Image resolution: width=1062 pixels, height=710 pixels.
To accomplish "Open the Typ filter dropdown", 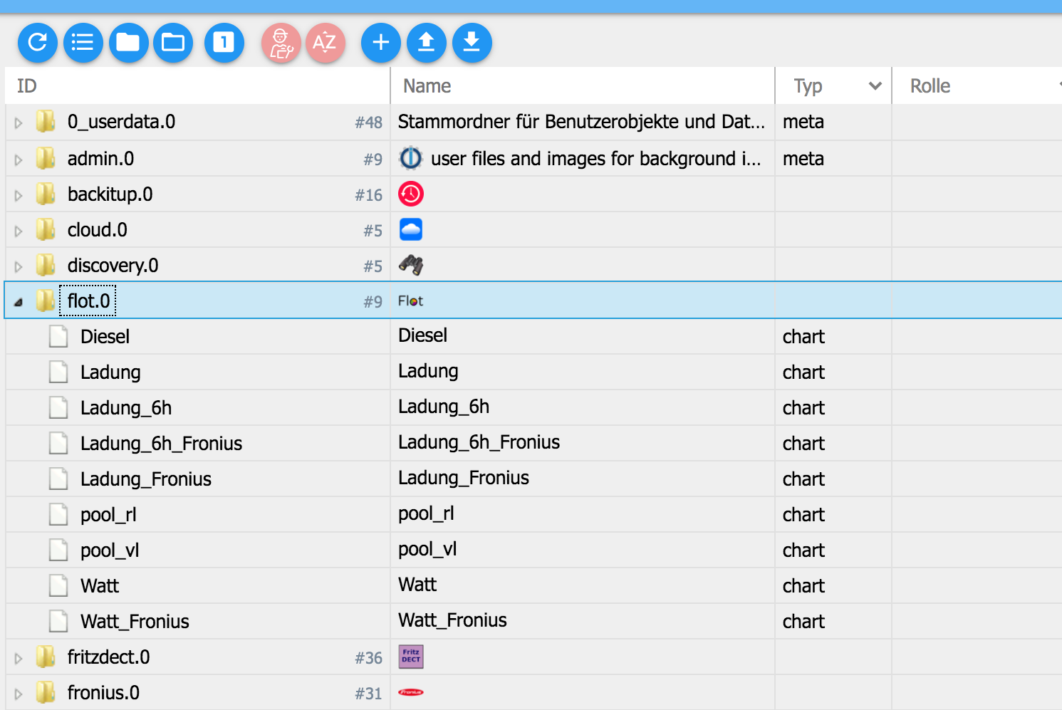I will [875, 86].
